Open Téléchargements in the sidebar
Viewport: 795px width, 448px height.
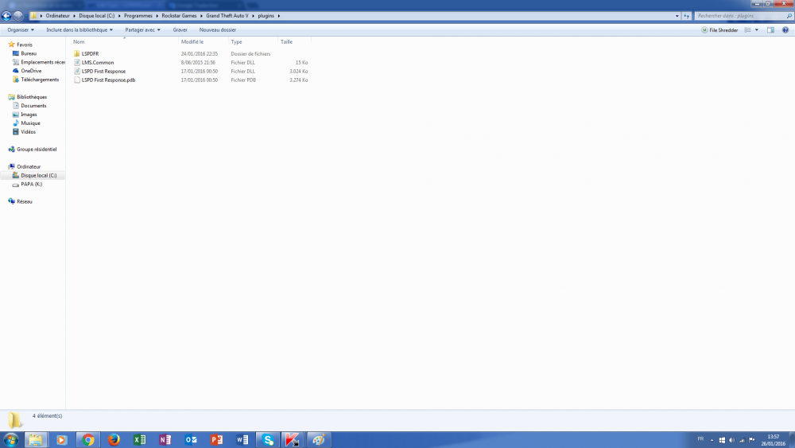tap(36, 79)
